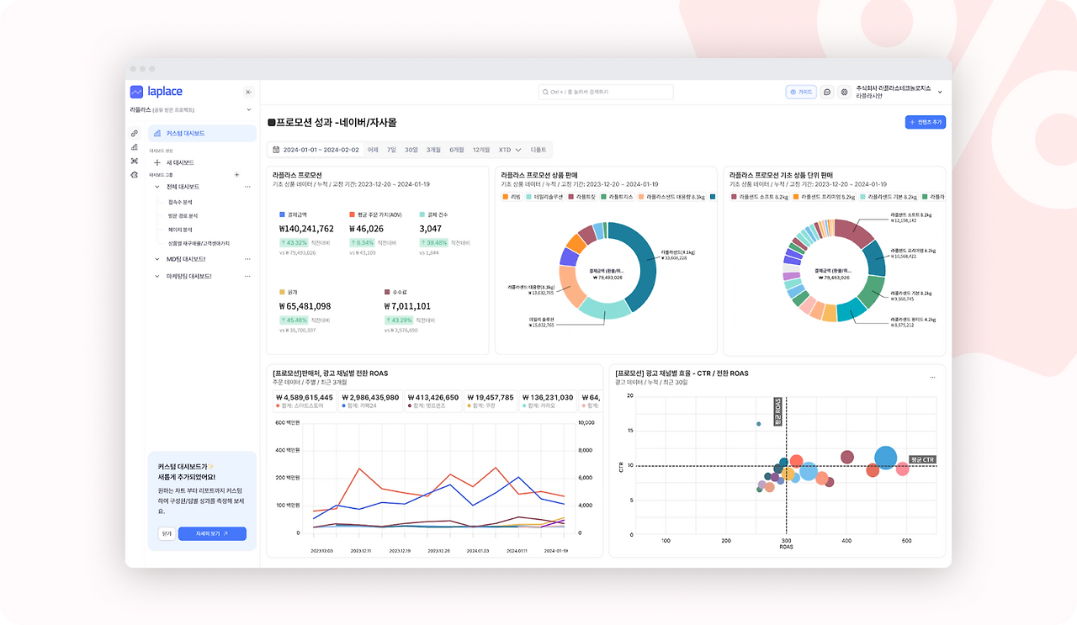Open the calendar date range 2024-01-01 ~ 2024-02-02
Screen dimensions: 1077x625
[x=316, y=150]
